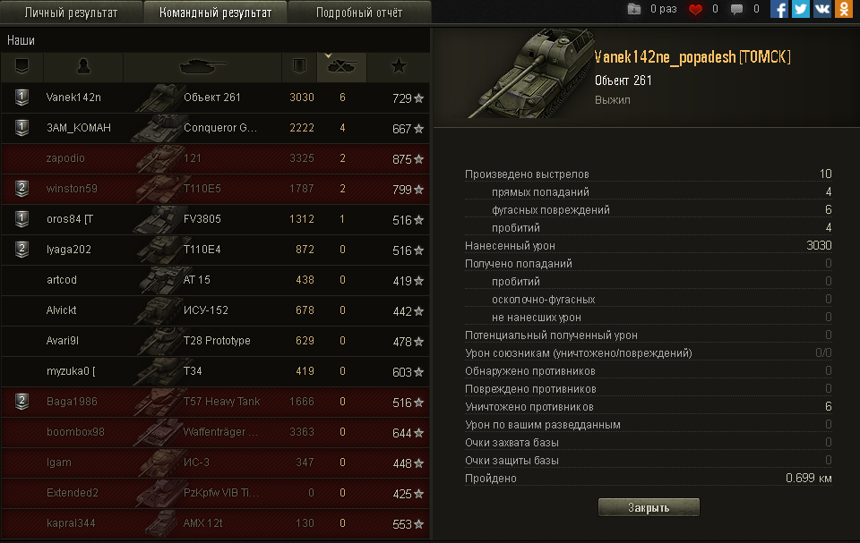Sort by tank vehicle column header
This screenshot has width=860, height=543.
coord(202,67)
